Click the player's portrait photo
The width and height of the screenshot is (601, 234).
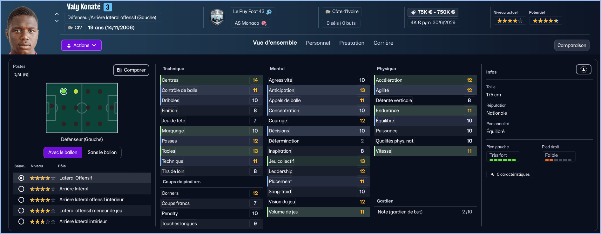point(22,30)
